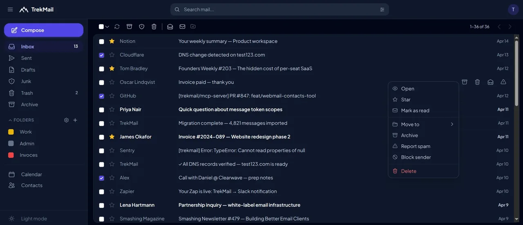Viewport: 523px width, 225px height.
Task: Tick the Priya Nair email checkbox
Action: (101, 109)
